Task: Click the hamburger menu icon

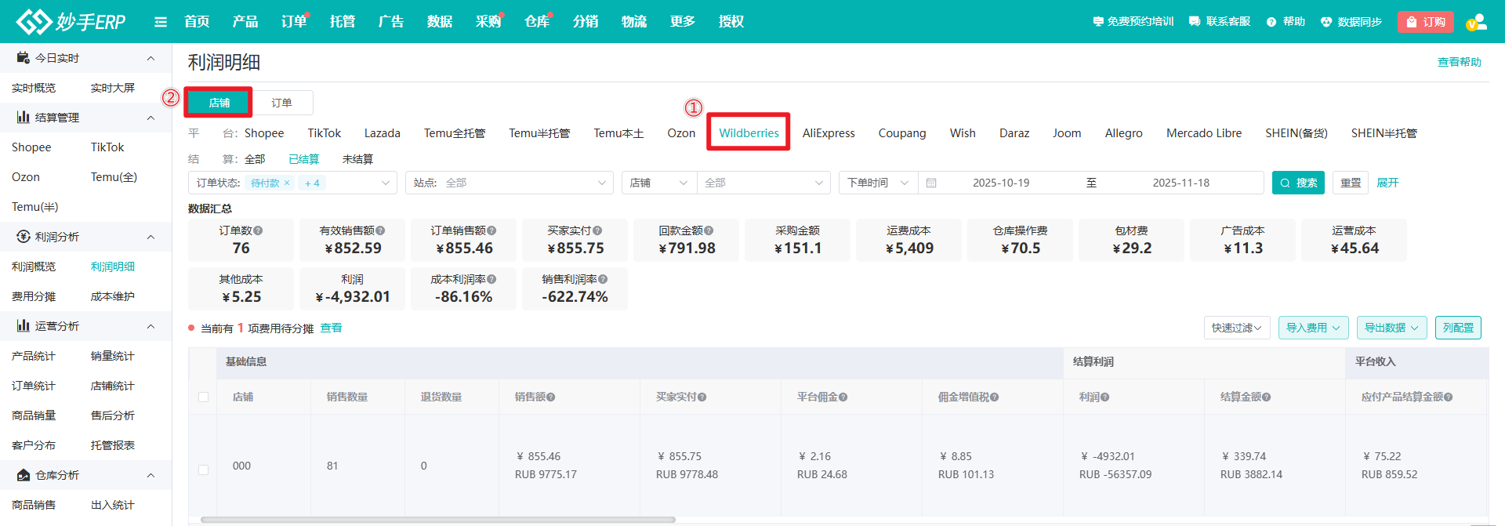Action: coord(161,22)
